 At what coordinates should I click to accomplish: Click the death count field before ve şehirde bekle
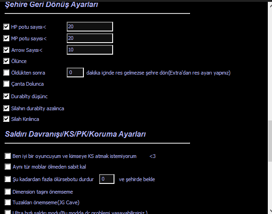(x=107, y=179)
